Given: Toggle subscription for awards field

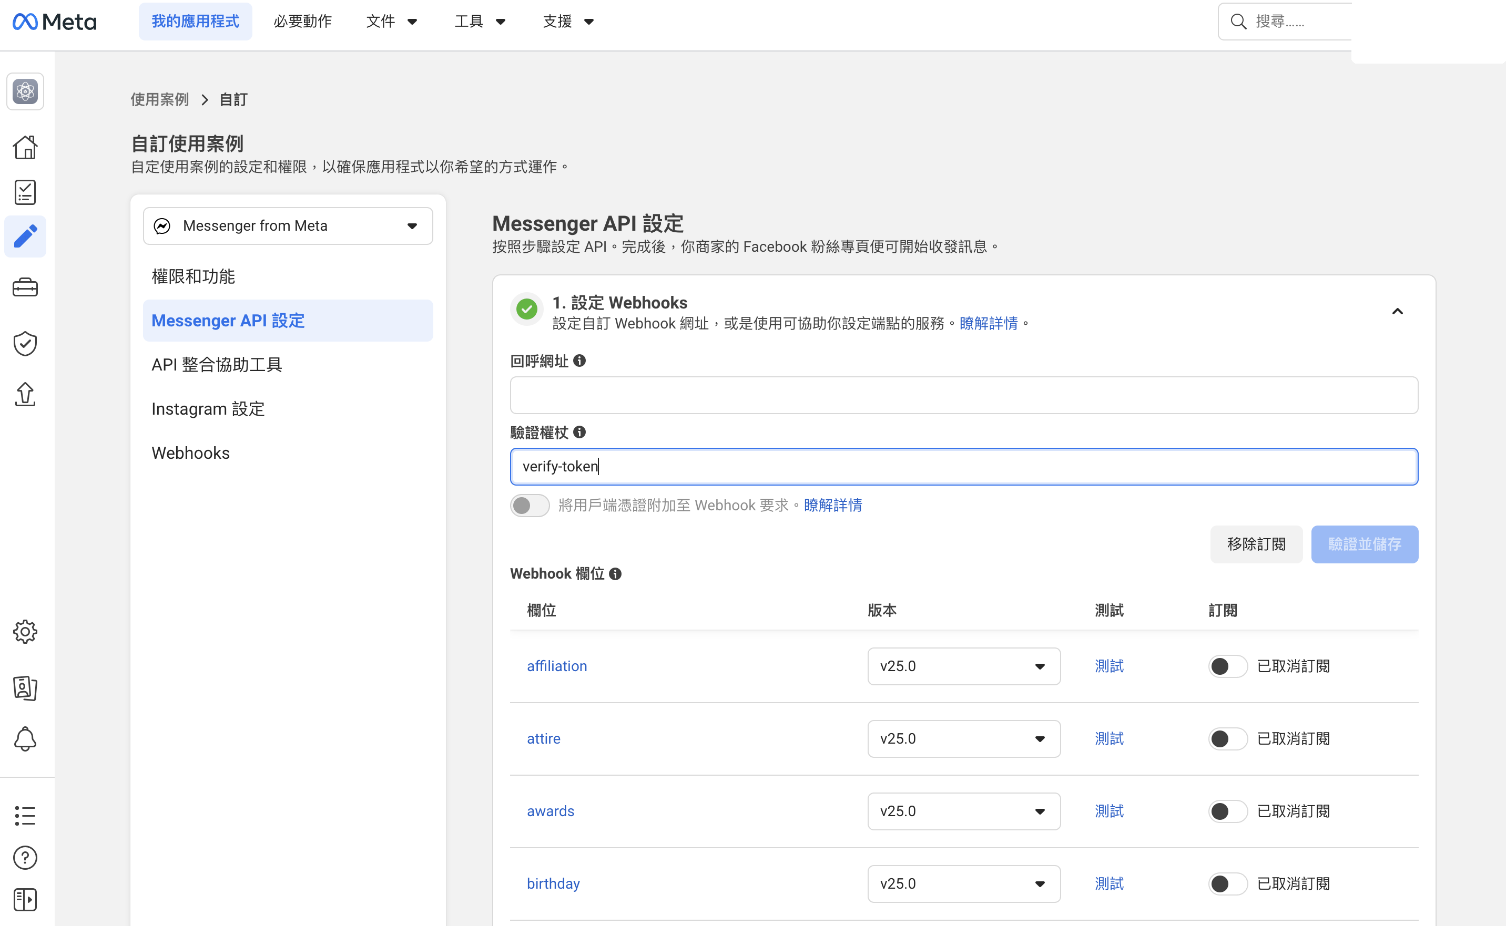Looking at the screenshot, I should 1228,811.
